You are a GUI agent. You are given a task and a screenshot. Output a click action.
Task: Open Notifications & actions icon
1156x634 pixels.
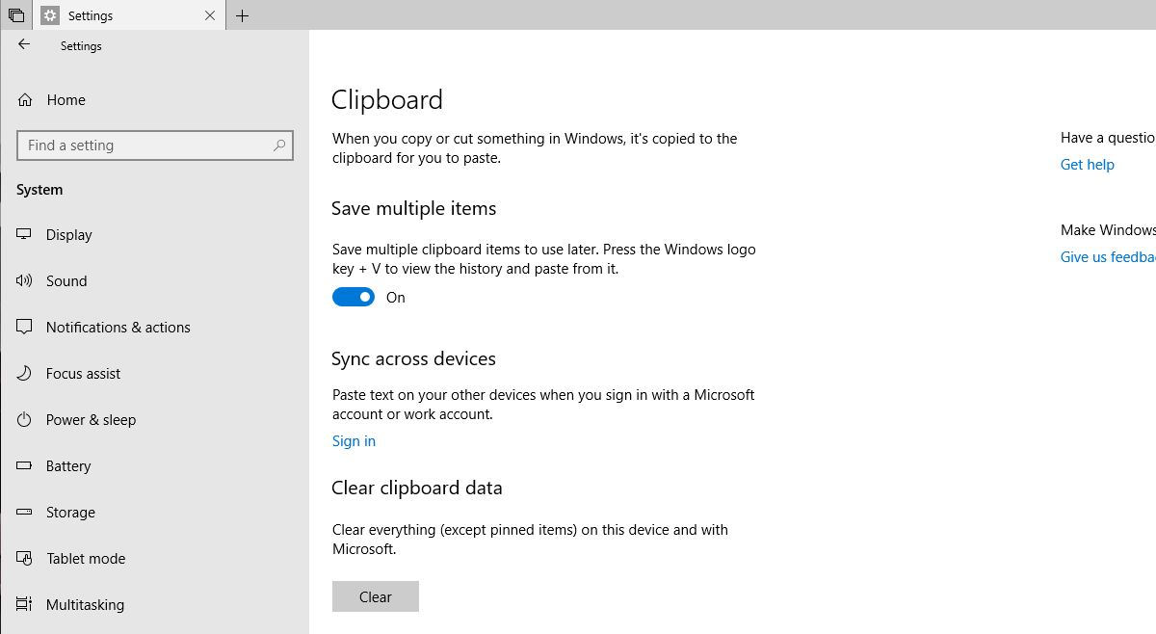coord(25,327)
